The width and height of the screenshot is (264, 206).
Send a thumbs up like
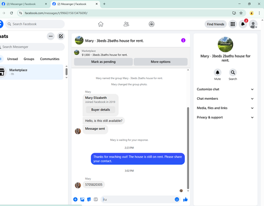[x=185, y=199]
